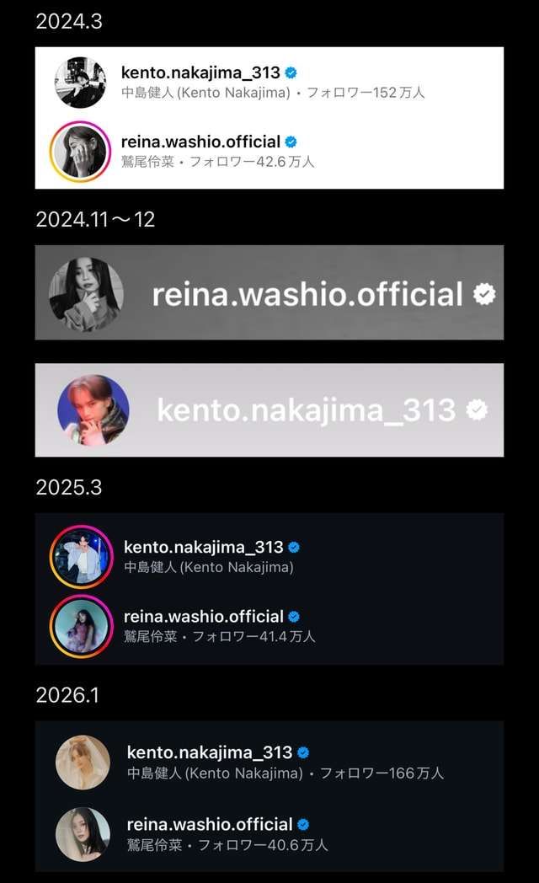The image size is (539, 883).
Task: Select the large reina.washio.official text on the gray banner
Action: coord(307,294)
